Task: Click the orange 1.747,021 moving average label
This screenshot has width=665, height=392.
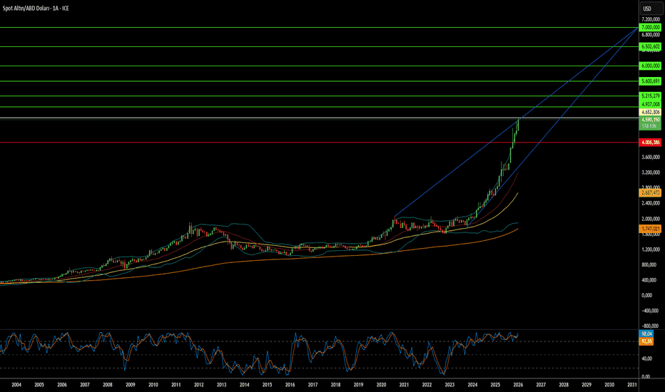Action: pyautogui.click(x=650, y=229)
